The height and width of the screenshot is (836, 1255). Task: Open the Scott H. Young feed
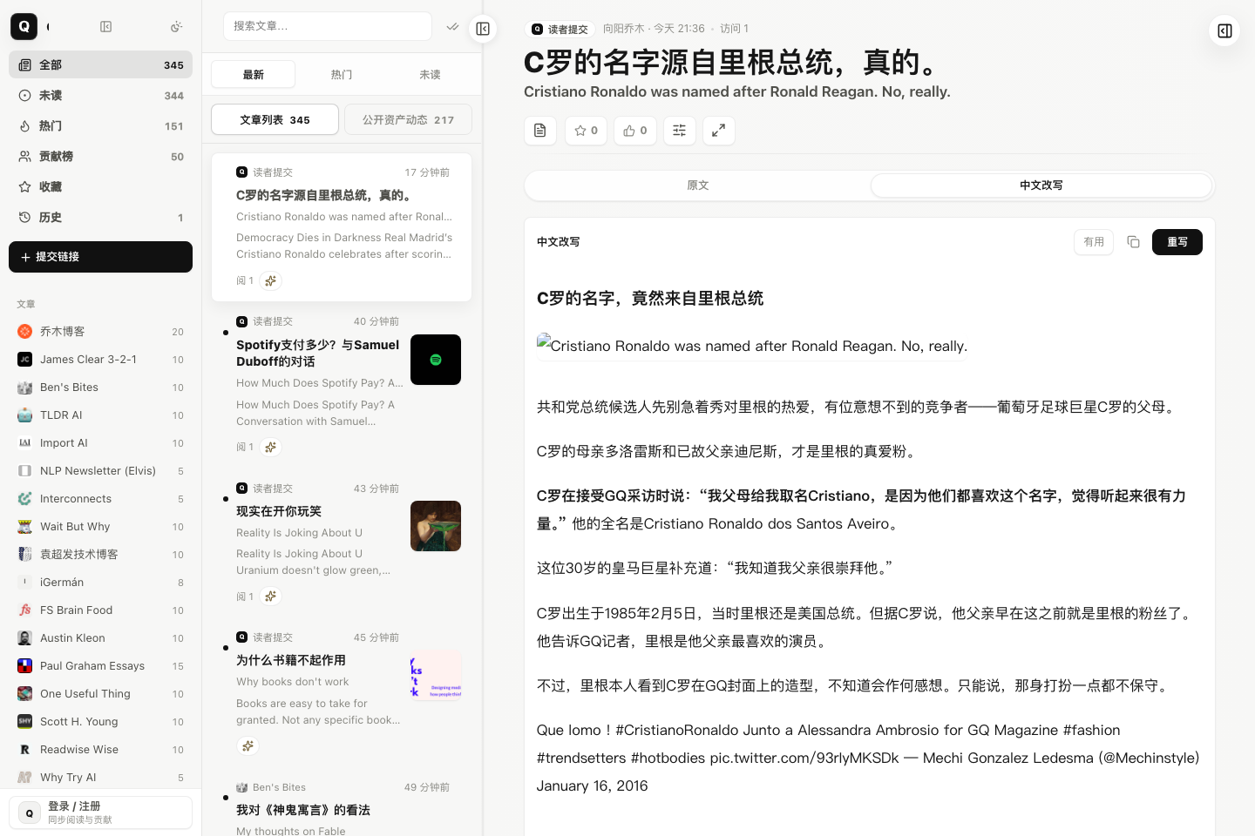click(100, 722)
